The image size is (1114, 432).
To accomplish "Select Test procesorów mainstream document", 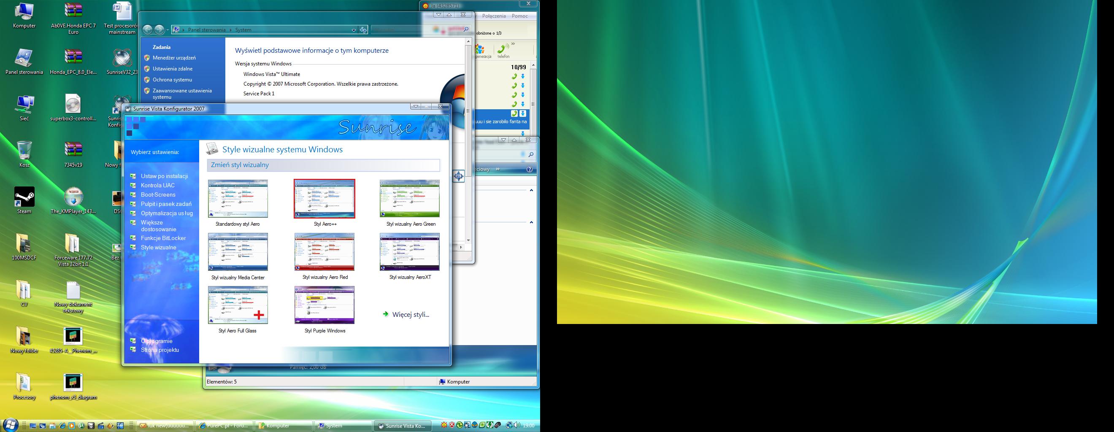I will point(122,19).
